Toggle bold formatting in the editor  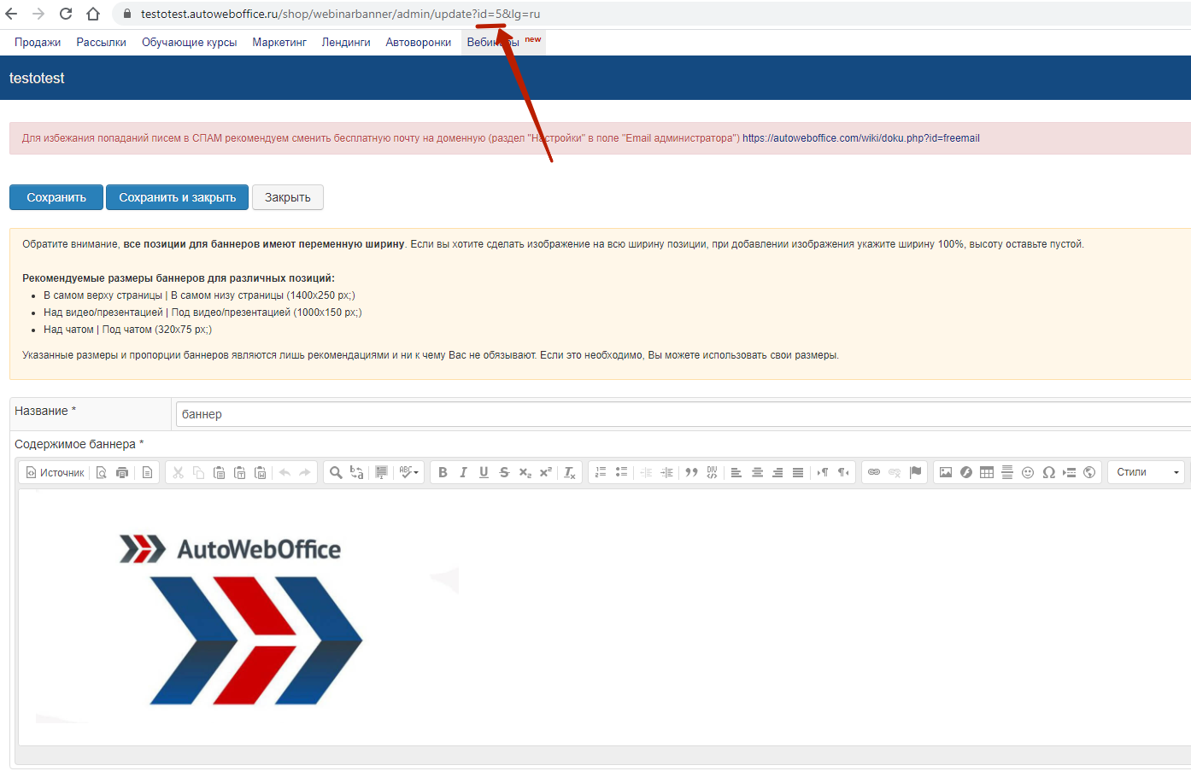[x=443, y=472]
